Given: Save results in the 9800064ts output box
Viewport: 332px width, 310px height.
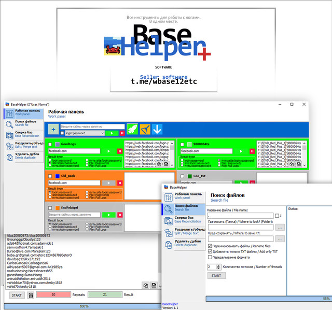Looking at the screenshot, I should tap(299, 164).
